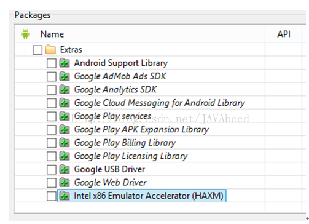This screenshot has width=309, height=224.
Task: Click the API column header
Action: pyautogui.click(x=284, y=34)
